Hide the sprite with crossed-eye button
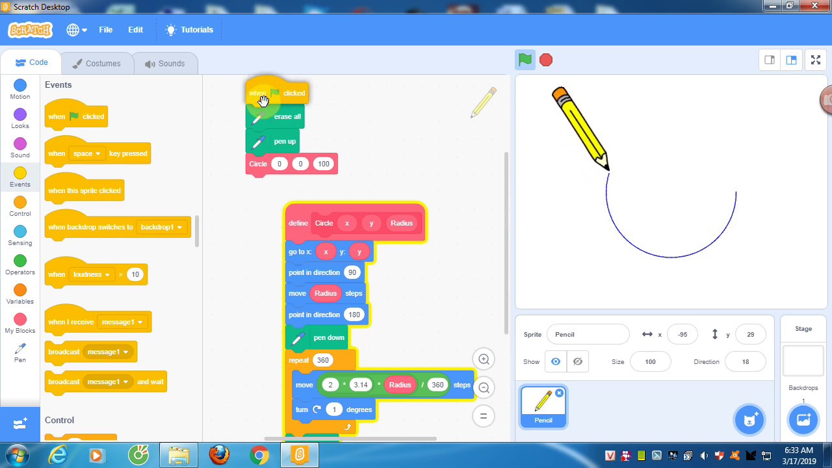 [x=577, y=361]
